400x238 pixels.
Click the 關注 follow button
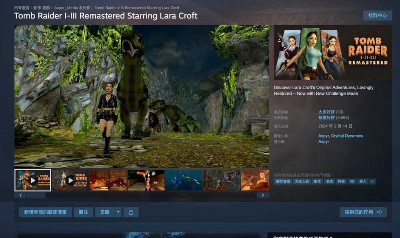84,212
